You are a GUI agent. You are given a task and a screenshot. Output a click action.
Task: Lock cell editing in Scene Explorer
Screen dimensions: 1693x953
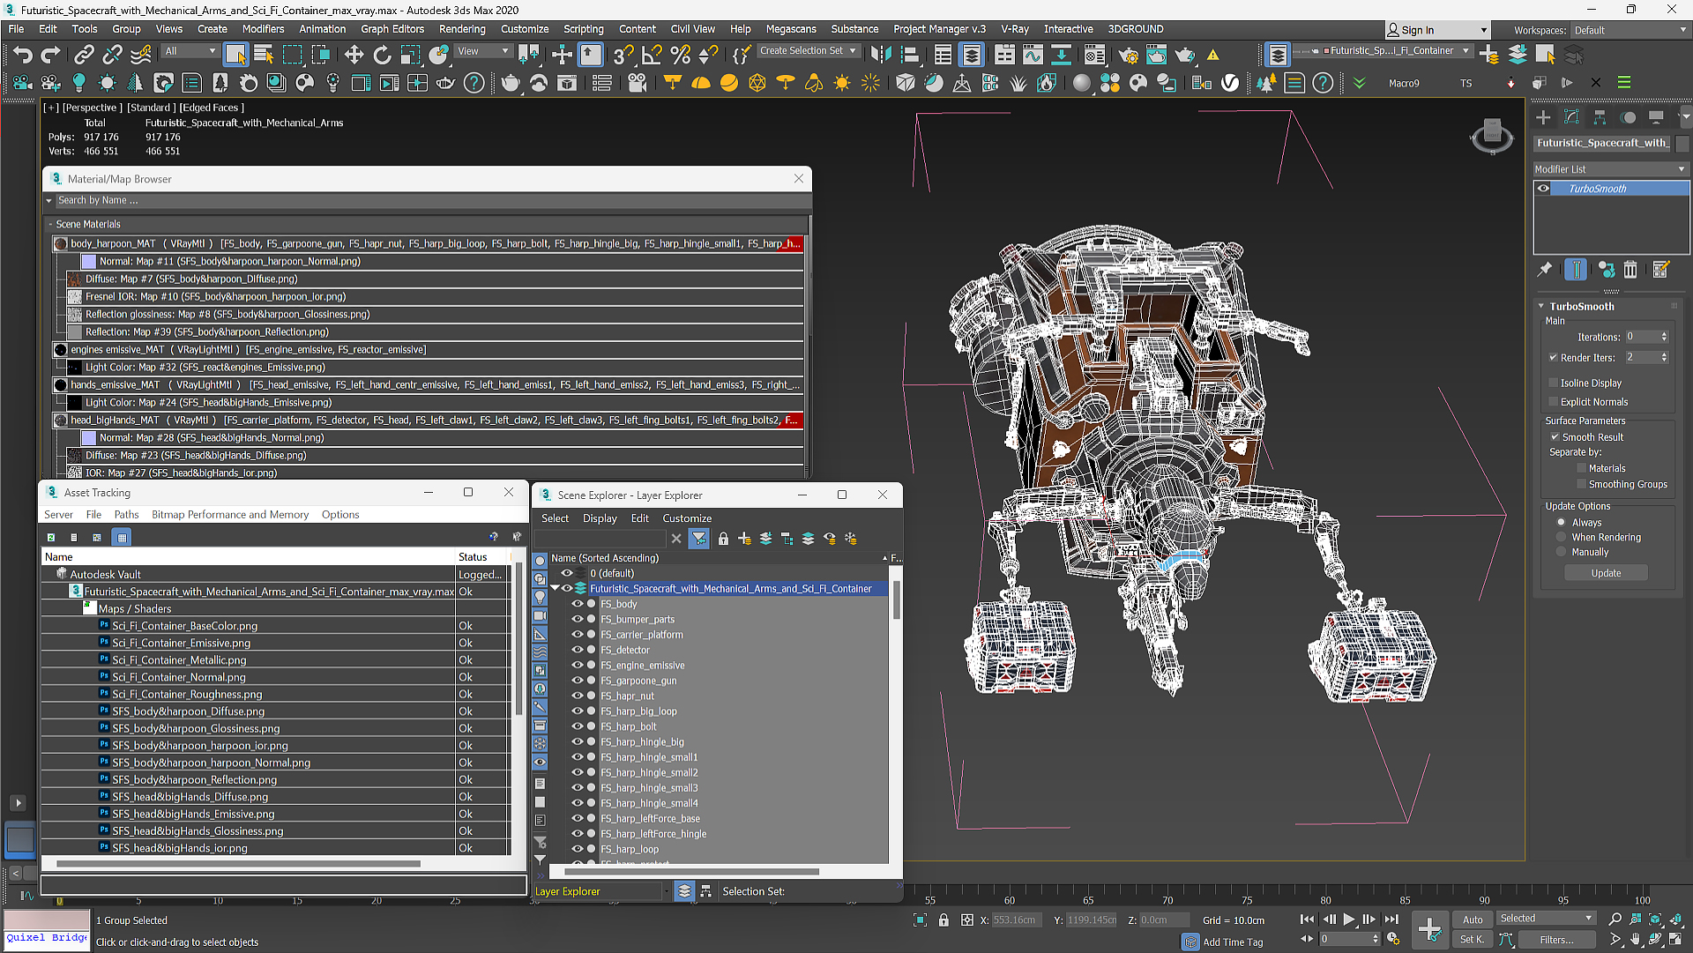tap(723, 539)
